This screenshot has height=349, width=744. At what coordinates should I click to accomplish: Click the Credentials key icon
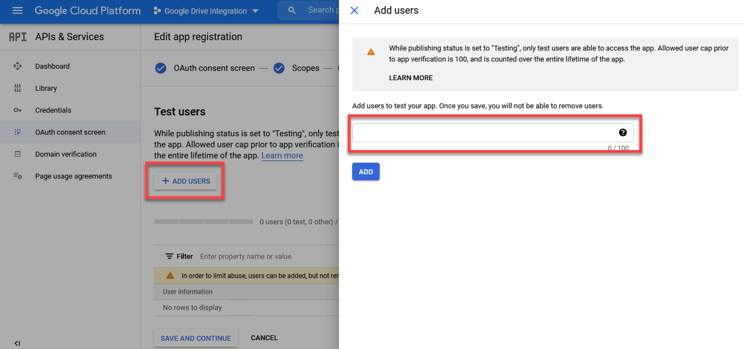(x=18, y=110)
